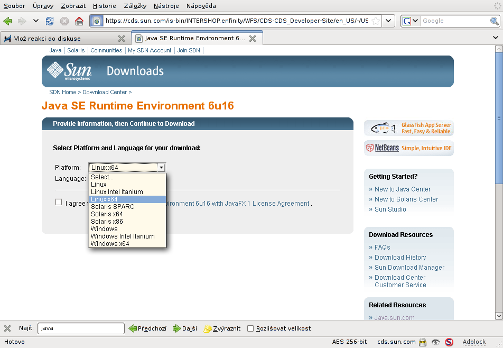The image size is (503, 348).
Task: Choose Select... in platform list
Action: pos(127,177)
